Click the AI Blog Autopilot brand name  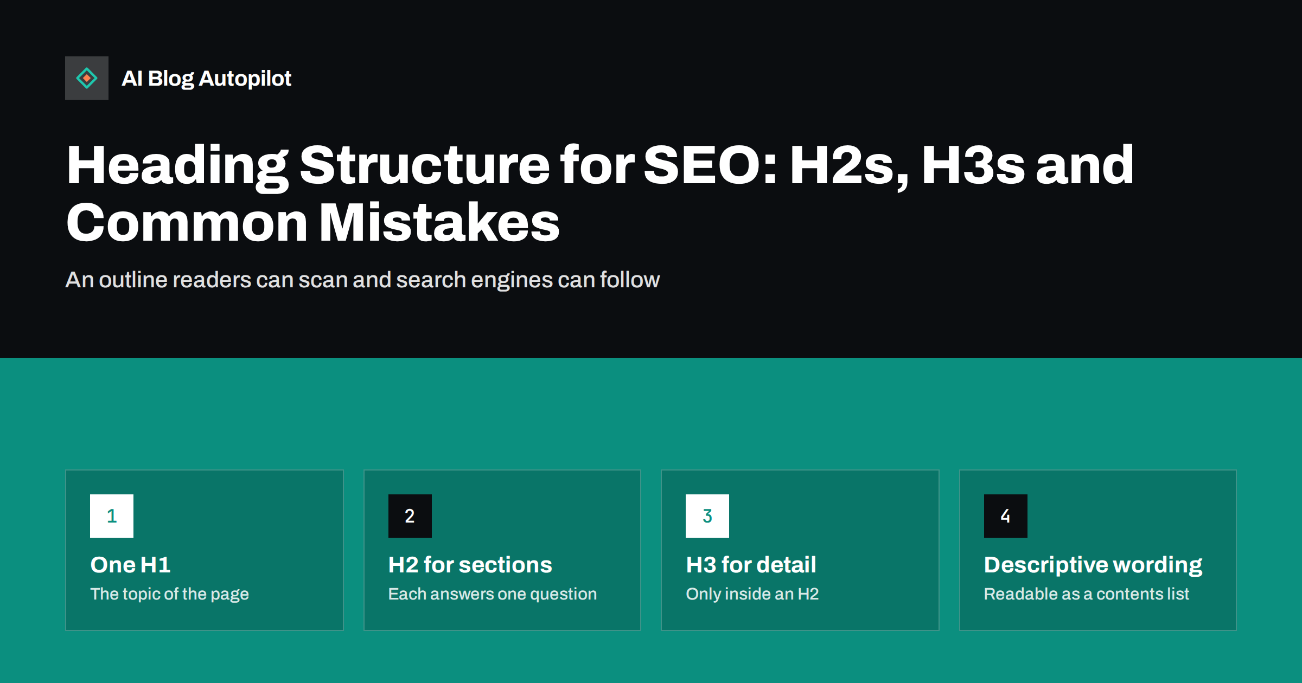tap(206, 79)
